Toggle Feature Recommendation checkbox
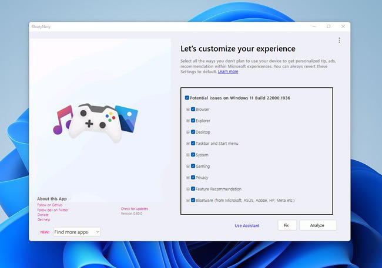The image size is (382, 268). pyautogui.click(x=193, y=189)
